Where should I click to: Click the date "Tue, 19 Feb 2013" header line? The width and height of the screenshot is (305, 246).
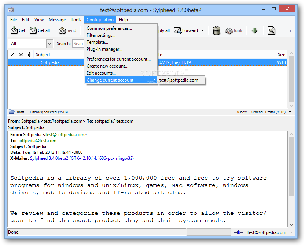[46, 152]
